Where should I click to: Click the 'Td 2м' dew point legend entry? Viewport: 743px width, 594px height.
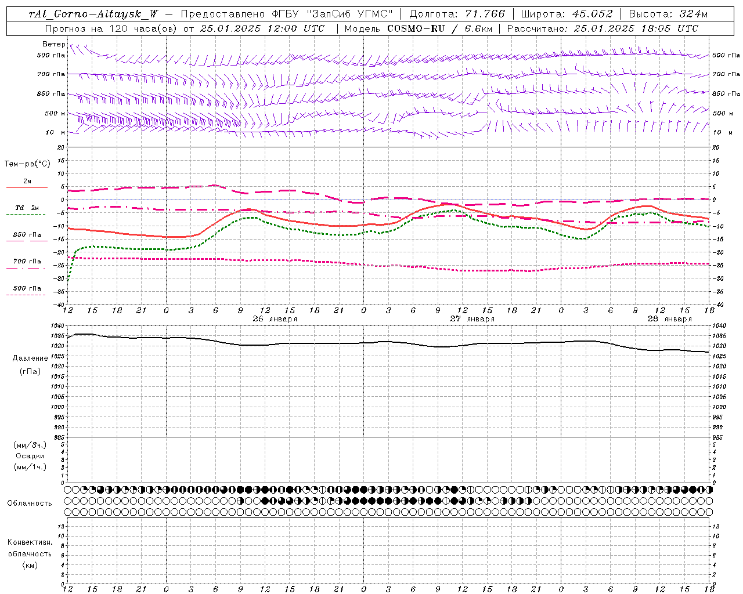[x=27, y=208]
